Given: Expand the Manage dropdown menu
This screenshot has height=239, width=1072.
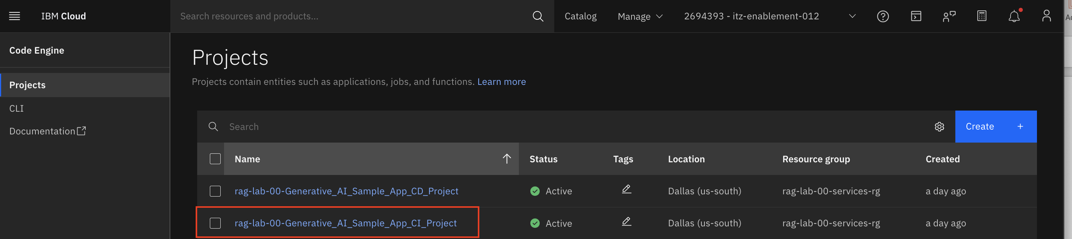Looking at the screenshot, I should point(640,16).
